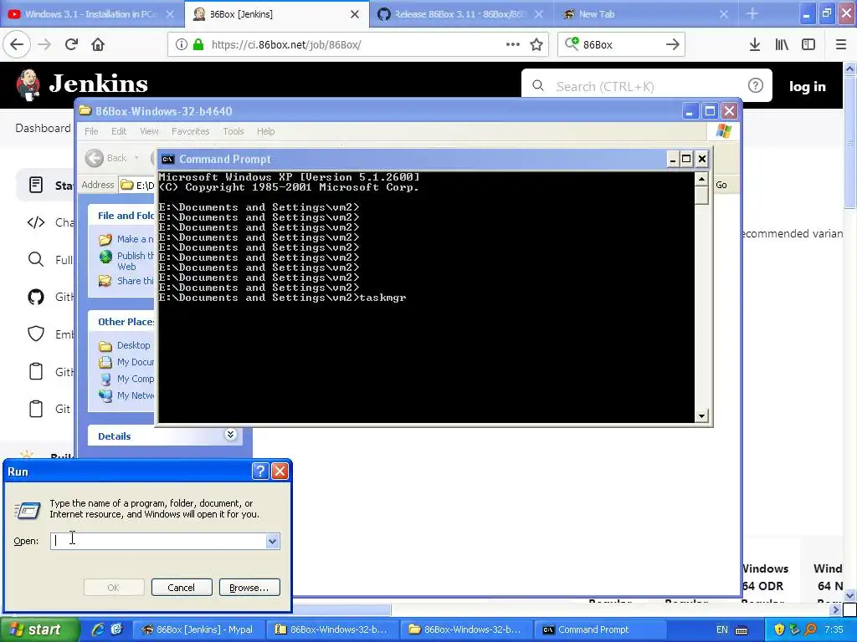This screenshot has height=642, width=857.
Task: Click the Explorer address bar Go button
Action: (721, 185)
